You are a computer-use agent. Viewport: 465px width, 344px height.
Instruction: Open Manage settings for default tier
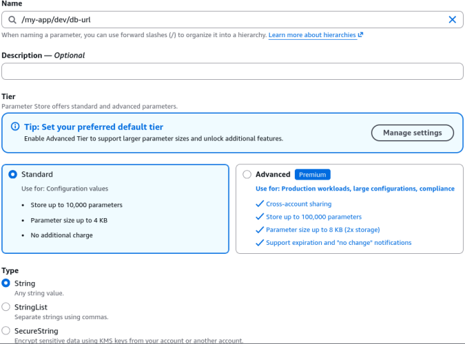(x=412, y=133)
